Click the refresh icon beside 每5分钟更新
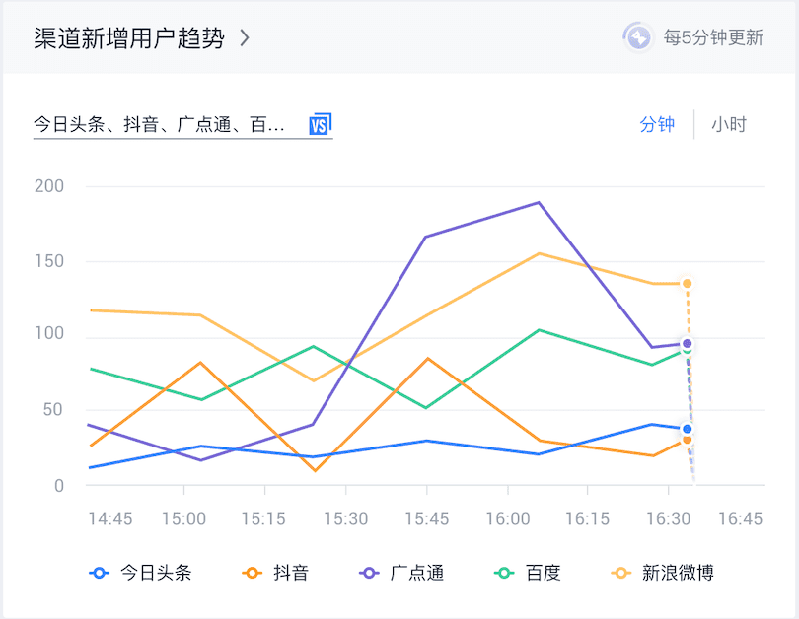 coord(638,37)
